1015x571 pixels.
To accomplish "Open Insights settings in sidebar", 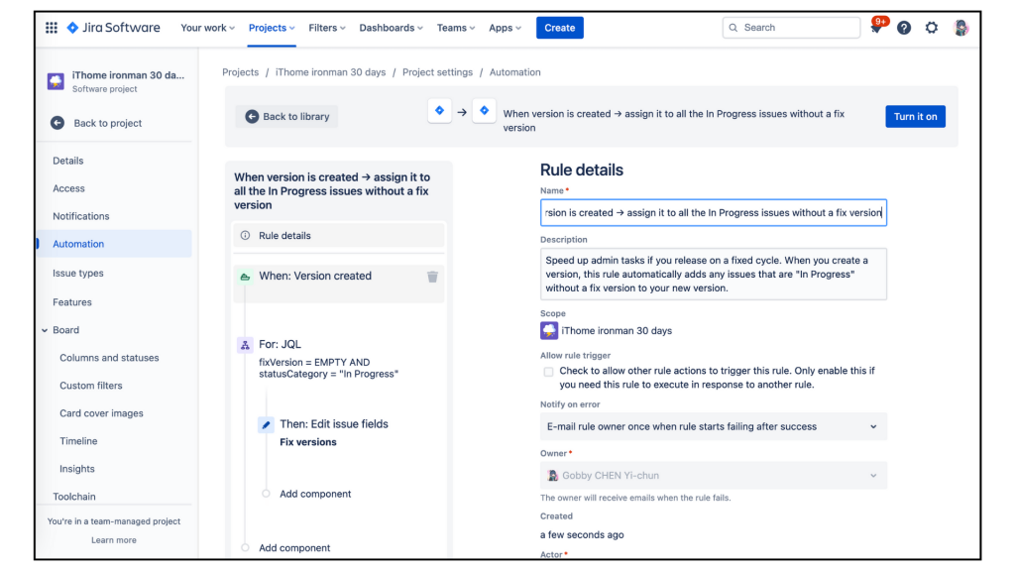I will [77, 469].
